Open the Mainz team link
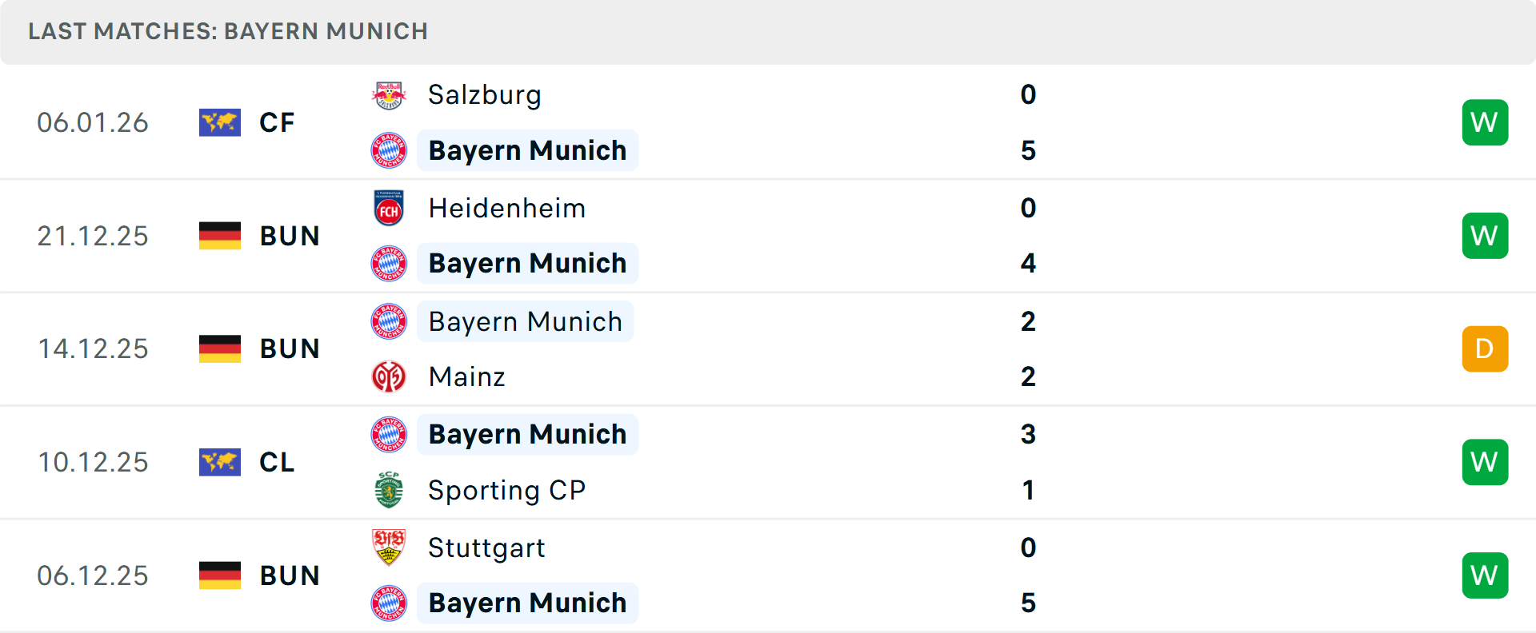 click(x=466, y=376)
